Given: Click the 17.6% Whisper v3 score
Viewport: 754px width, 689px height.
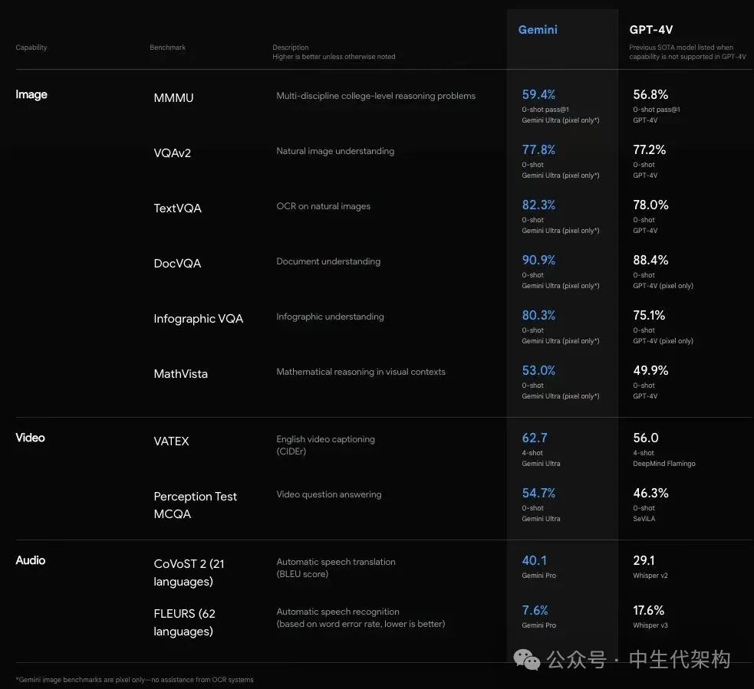Looking at the screenshot, I should pyautogui.click(x=648, y=611).
